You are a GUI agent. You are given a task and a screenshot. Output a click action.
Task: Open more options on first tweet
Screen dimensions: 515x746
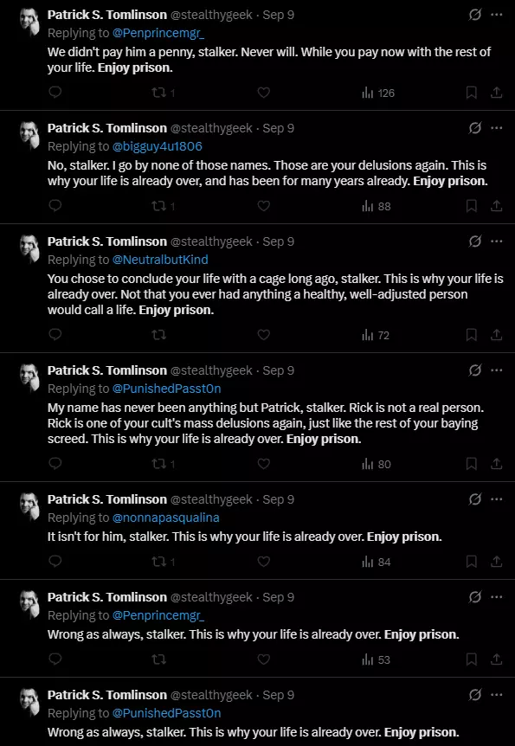click(497, 15)
